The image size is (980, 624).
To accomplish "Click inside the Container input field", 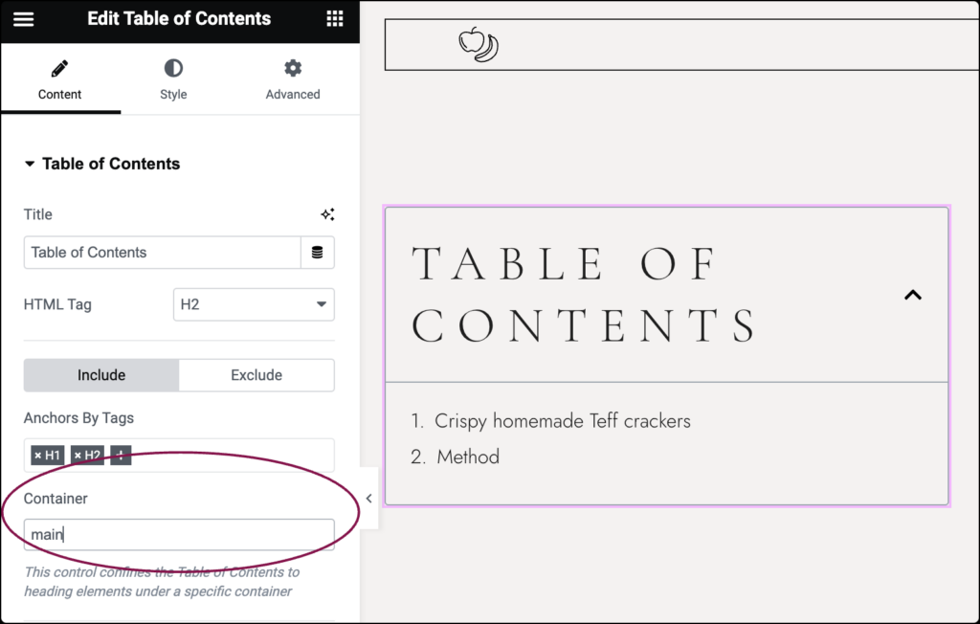I will click(178, 534).
